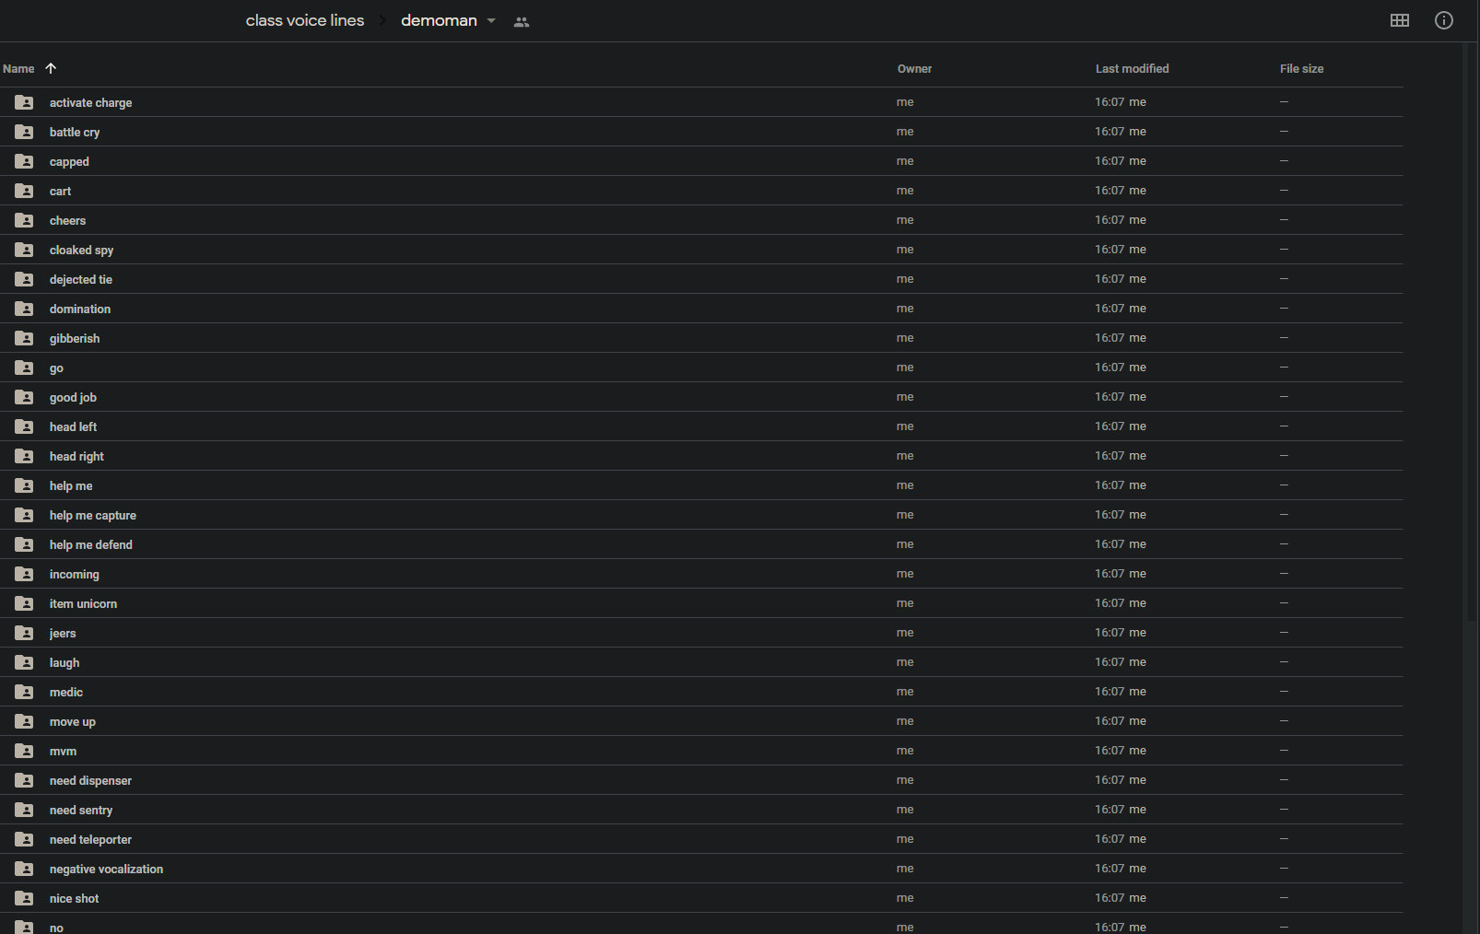This screenshot has height=934, width=1480.
Task: Click the folder icon for item unicorn
Action: [x=24, y=603]
